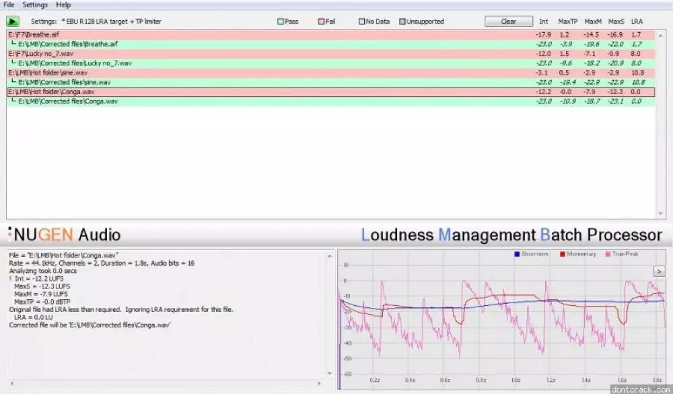Select the E:\F7\Breathe.aif row
Viewport: 673px width, 394px height.
[x=331, y=35]
